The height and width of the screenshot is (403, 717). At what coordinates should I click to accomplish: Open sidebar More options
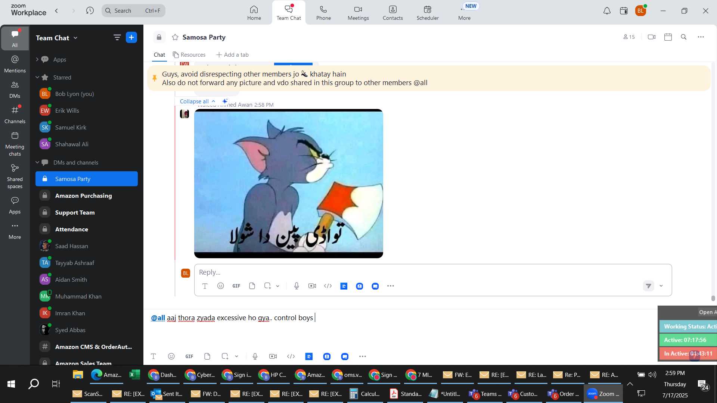pyautogui.click(x=15, y=231)
